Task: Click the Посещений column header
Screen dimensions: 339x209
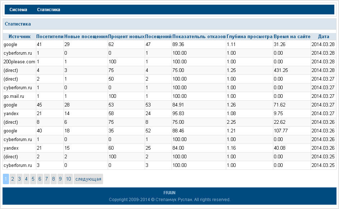Action: pyautogui.click(x=158, y=37)
